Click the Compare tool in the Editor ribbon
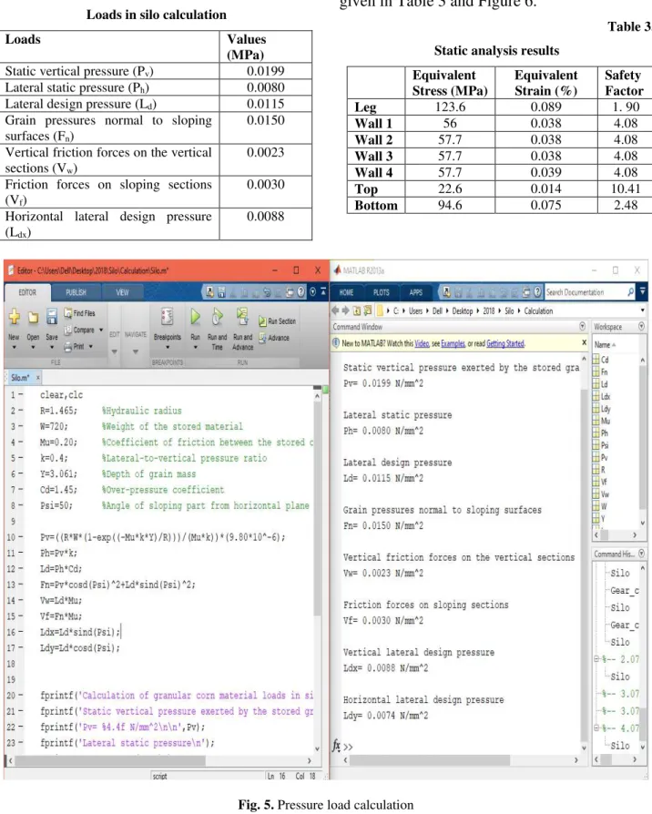652x814 pixels. [79, 330]
